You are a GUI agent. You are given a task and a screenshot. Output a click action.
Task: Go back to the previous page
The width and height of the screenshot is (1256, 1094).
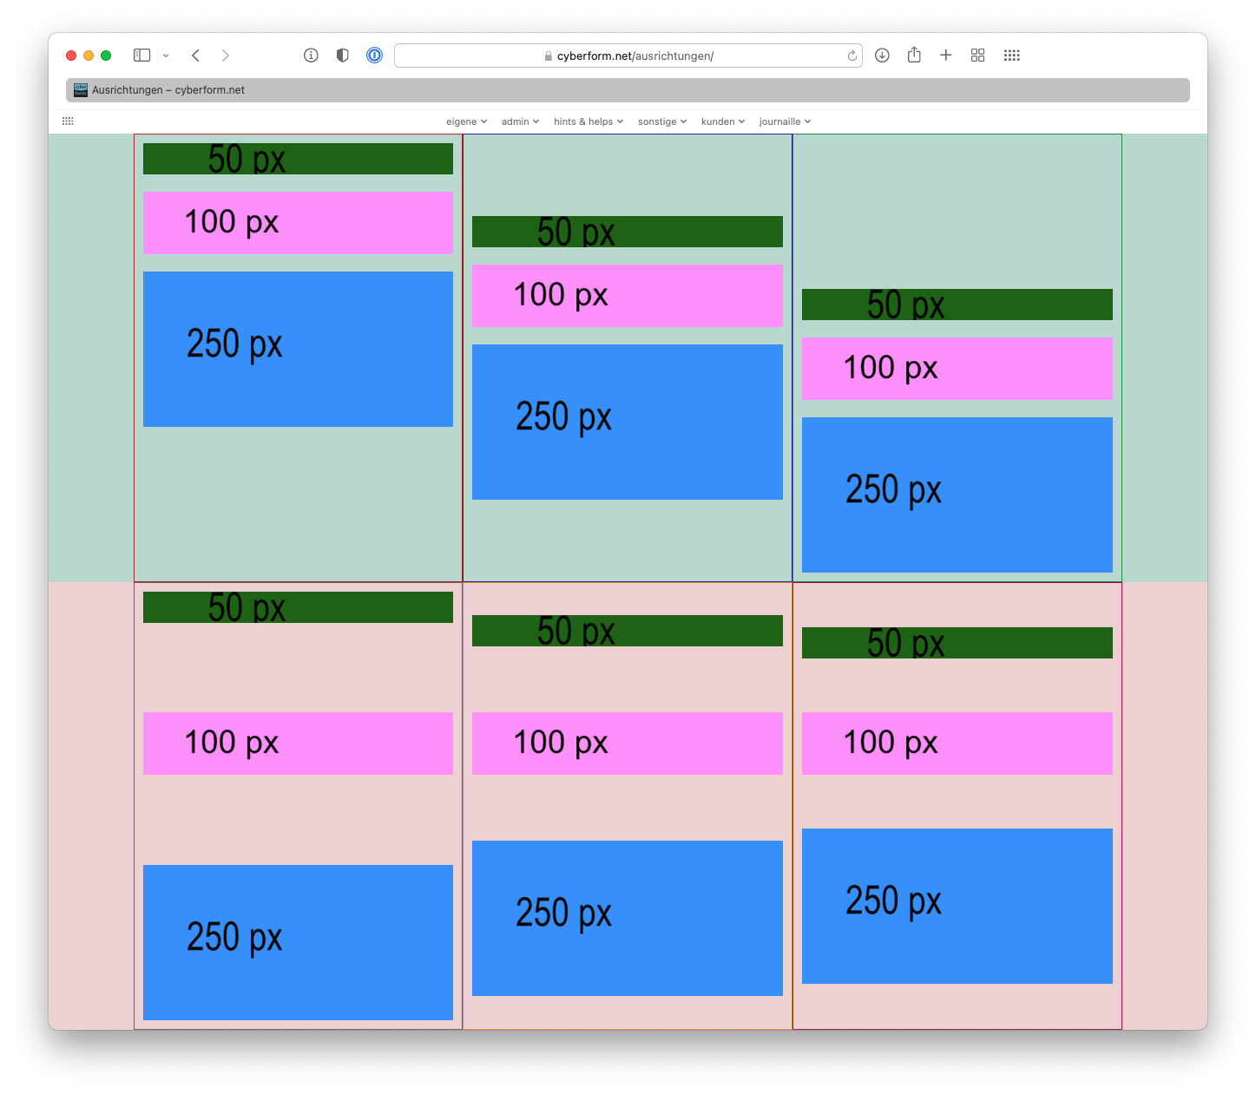(x=196, y=56)
